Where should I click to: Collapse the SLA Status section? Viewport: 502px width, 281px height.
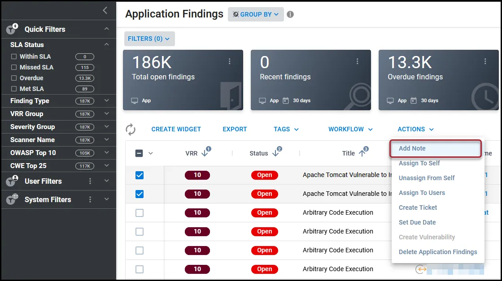click(107, 44)
